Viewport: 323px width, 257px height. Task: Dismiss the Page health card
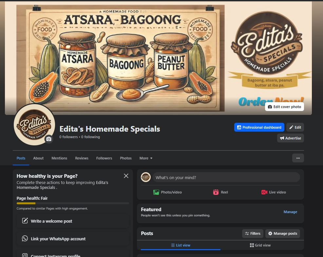pos(126,176)
